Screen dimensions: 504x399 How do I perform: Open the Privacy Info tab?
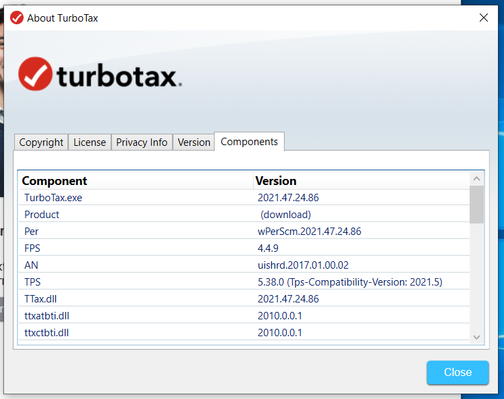click(142, 142)
